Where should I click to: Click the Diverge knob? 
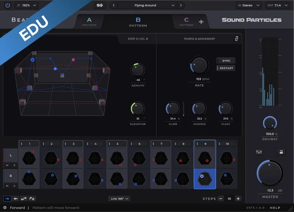point(199,109)
